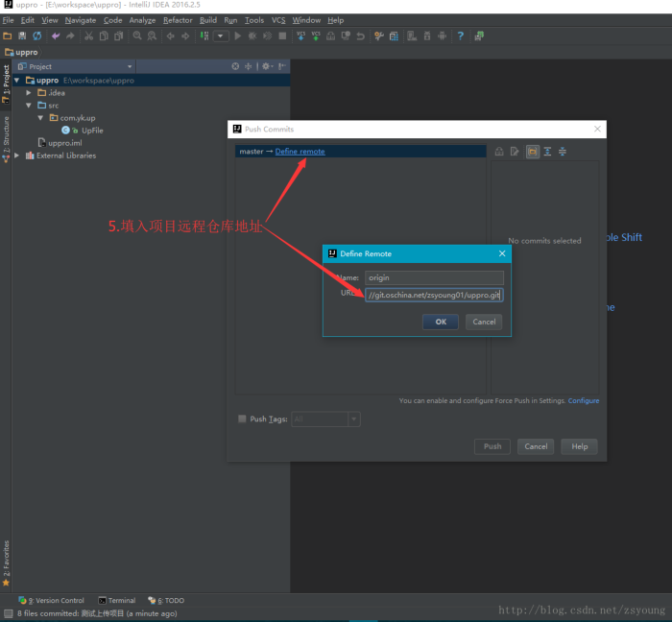The image size is (672, 622).
Task: Click OK in Define Remote dialog
Action: 441,323
